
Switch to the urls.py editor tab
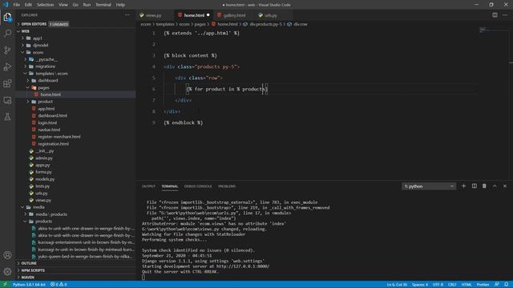270,15
